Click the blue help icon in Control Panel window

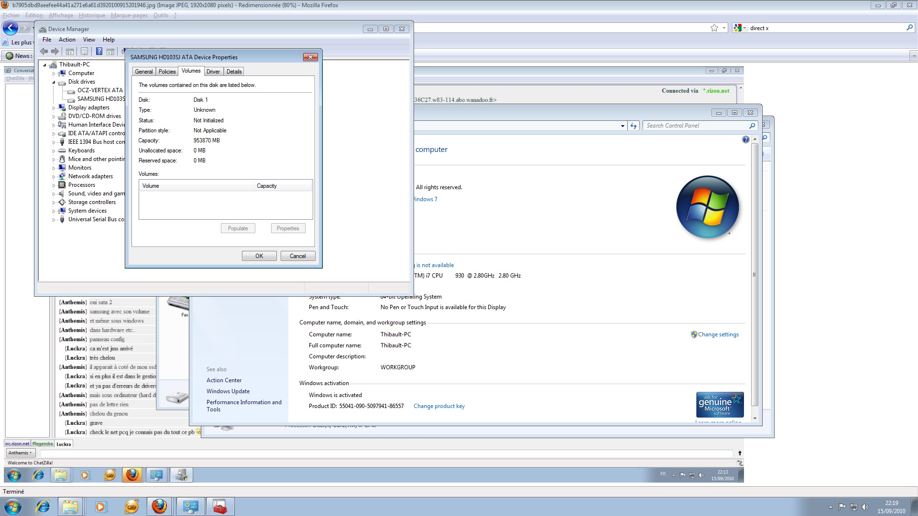(x=745, y=140)
